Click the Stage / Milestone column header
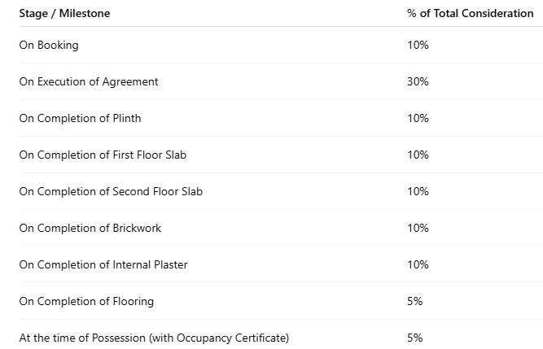 [x=64, y=14]
